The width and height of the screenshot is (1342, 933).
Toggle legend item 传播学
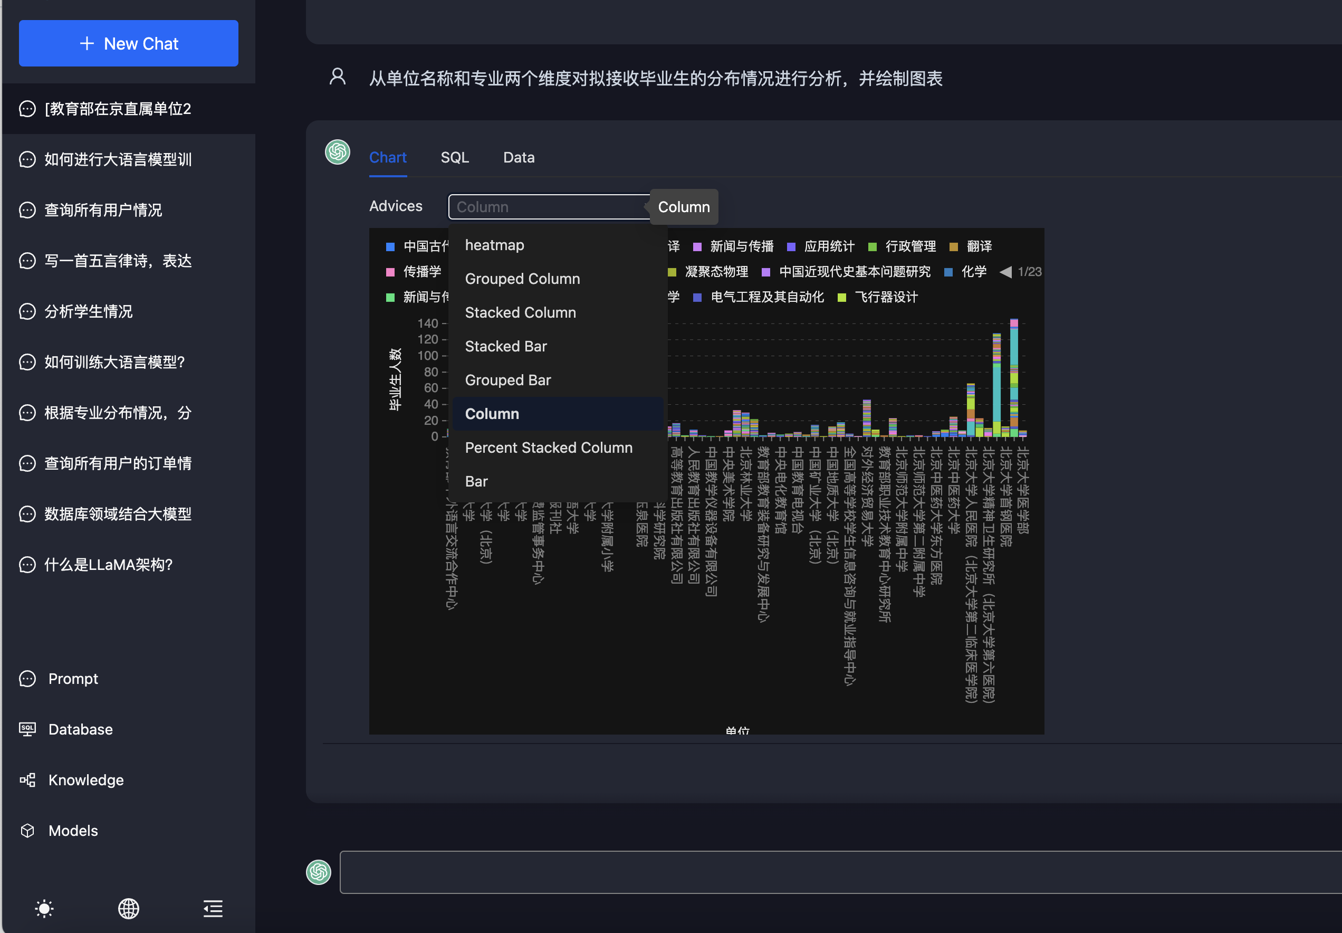(414, 272)
